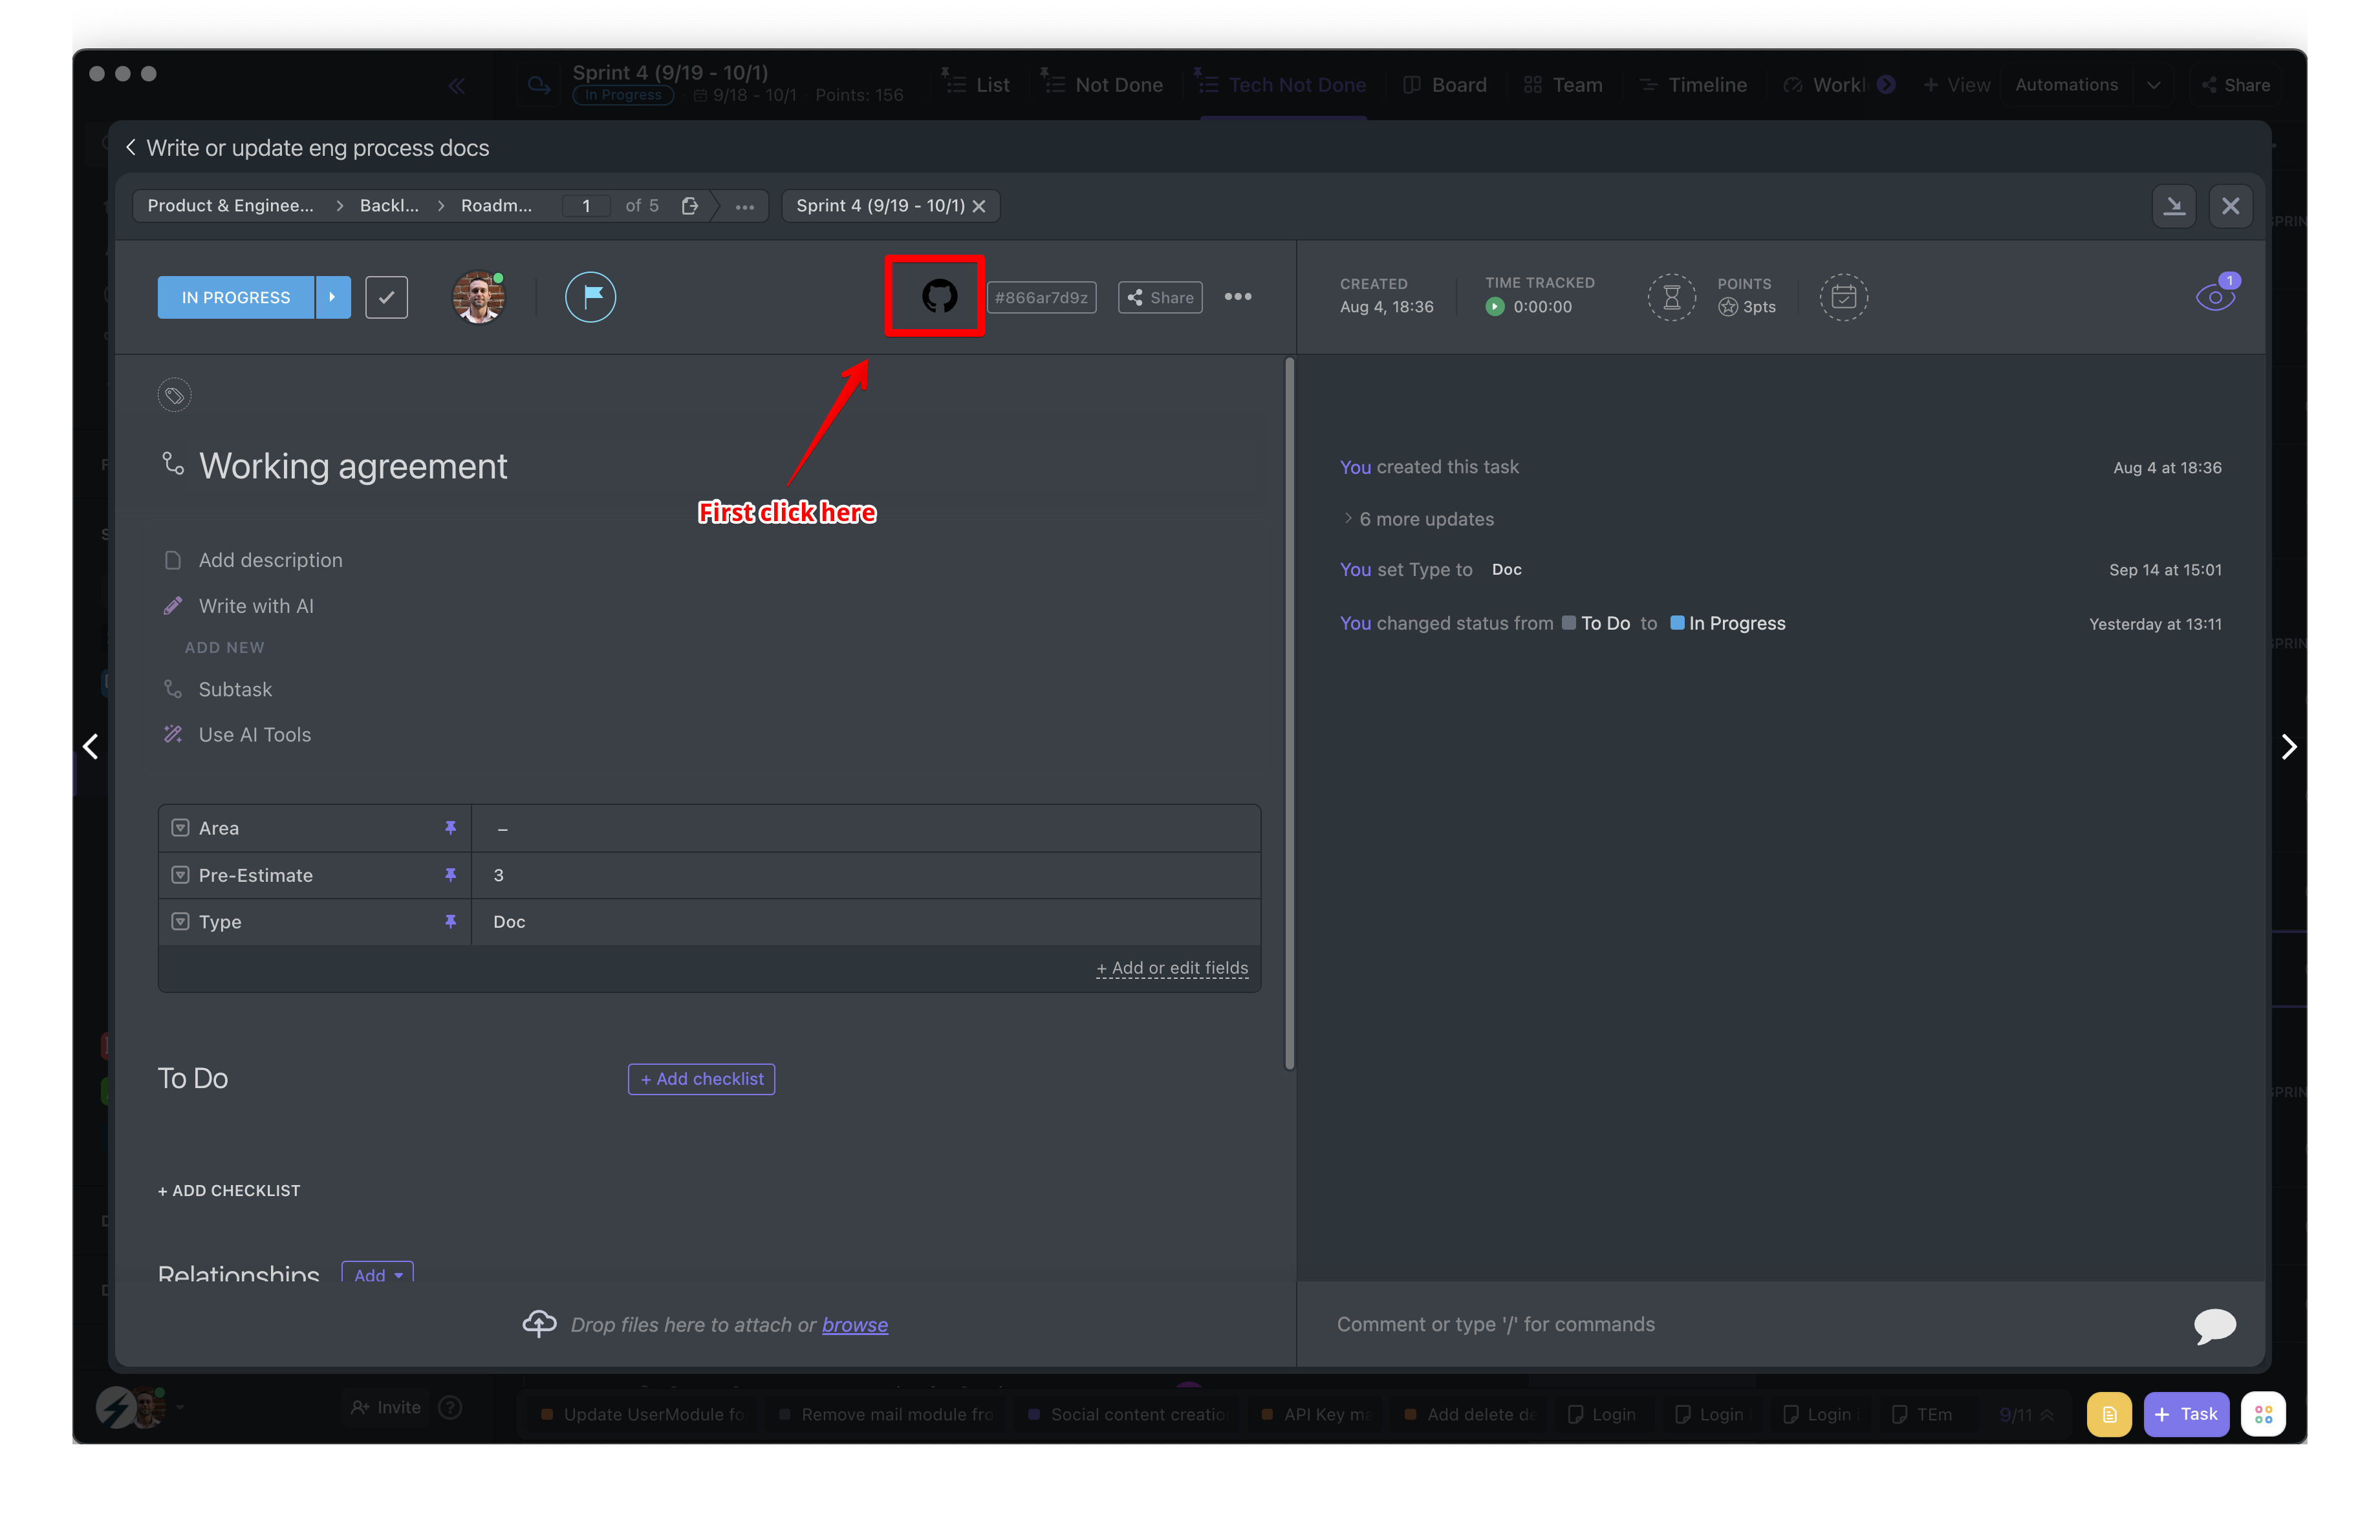Start the time tracker play button
2380x1540 pixels.
(x=1494, y=307)
